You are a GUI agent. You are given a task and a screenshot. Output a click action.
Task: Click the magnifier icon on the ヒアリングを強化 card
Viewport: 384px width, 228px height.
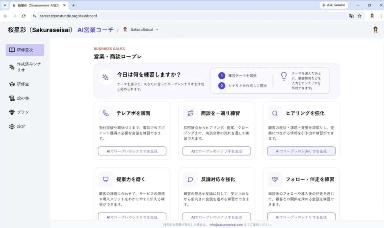(275, 113)
